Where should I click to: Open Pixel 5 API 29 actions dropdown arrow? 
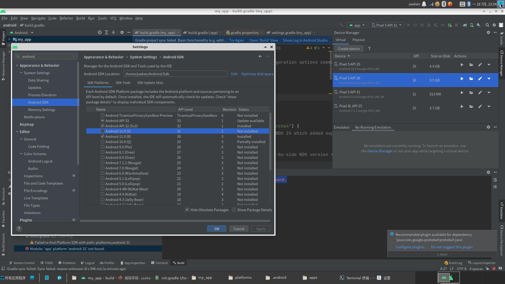[489, 65]
